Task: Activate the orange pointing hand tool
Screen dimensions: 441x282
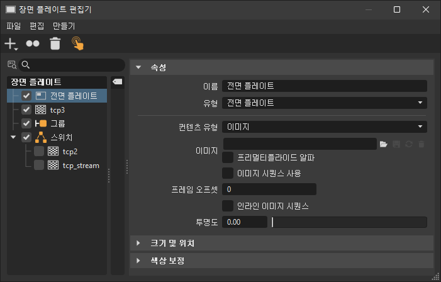Action: (77, 43)
